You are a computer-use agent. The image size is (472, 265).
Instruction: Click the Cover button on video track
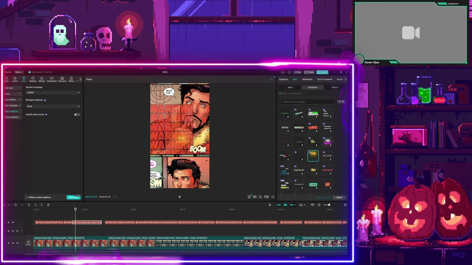click(28, 243)
